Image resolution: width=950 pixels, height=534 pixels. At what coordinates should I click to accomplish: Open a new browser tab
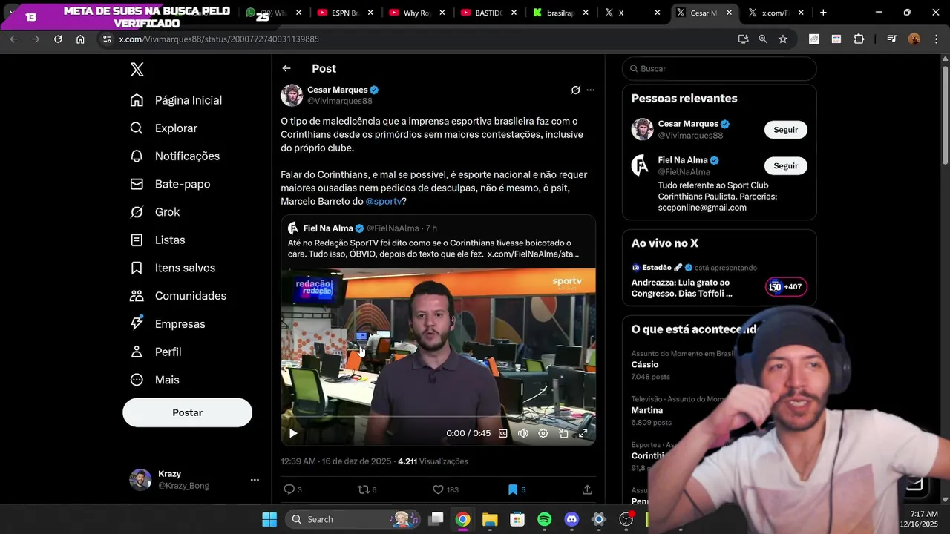tap(823, 13)
